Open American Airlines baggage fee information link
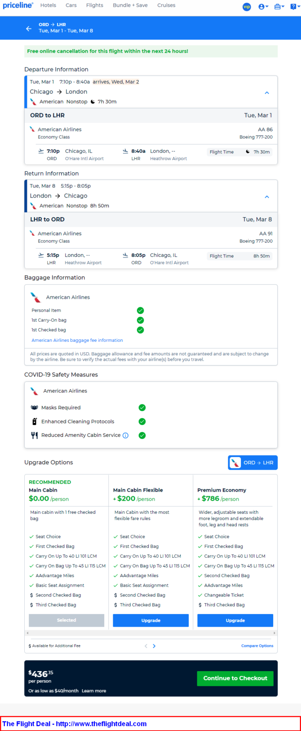The image size is (301, 731). 77,340
